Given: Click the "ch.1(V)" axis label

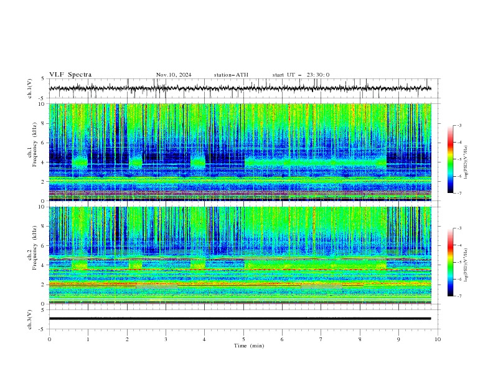Looking at the screenshot, I should [30, 88].
